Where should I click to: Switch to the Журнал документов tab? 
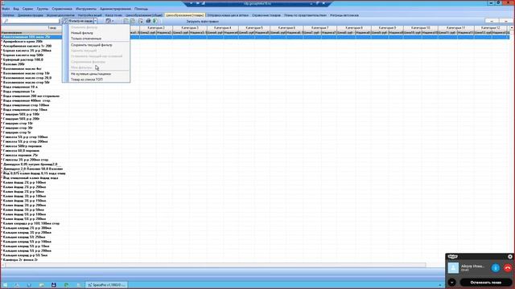(60, 15)
